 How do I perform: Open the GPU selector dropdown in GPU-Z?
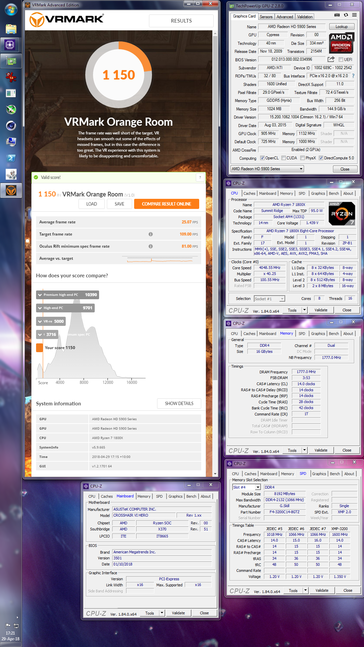267,169
